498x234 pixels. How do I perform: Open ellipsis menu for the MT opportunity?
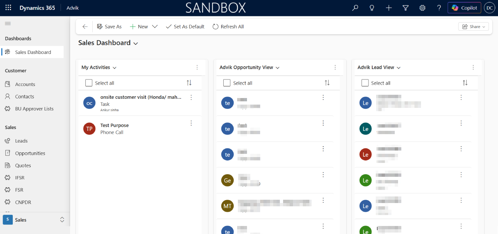click(x=323, y=201)
